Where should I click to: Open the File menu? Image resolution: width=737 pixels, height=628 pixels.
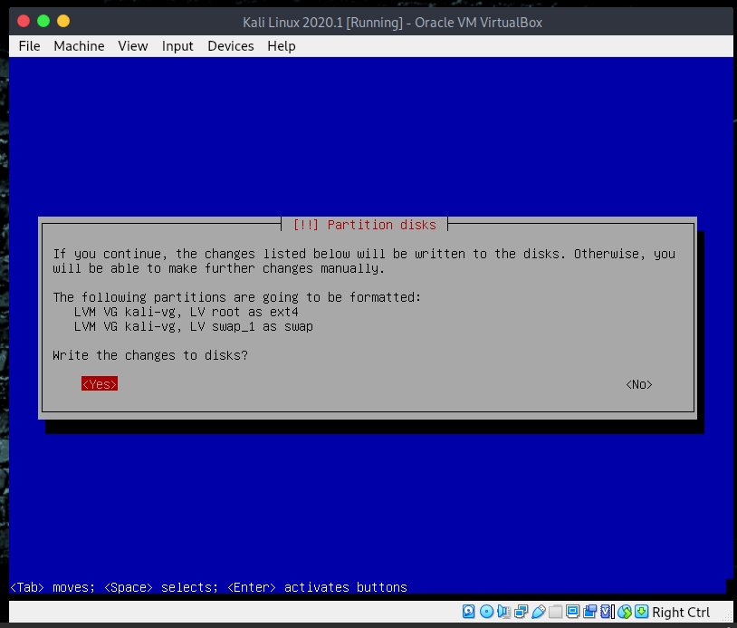(x=29, y=46)
